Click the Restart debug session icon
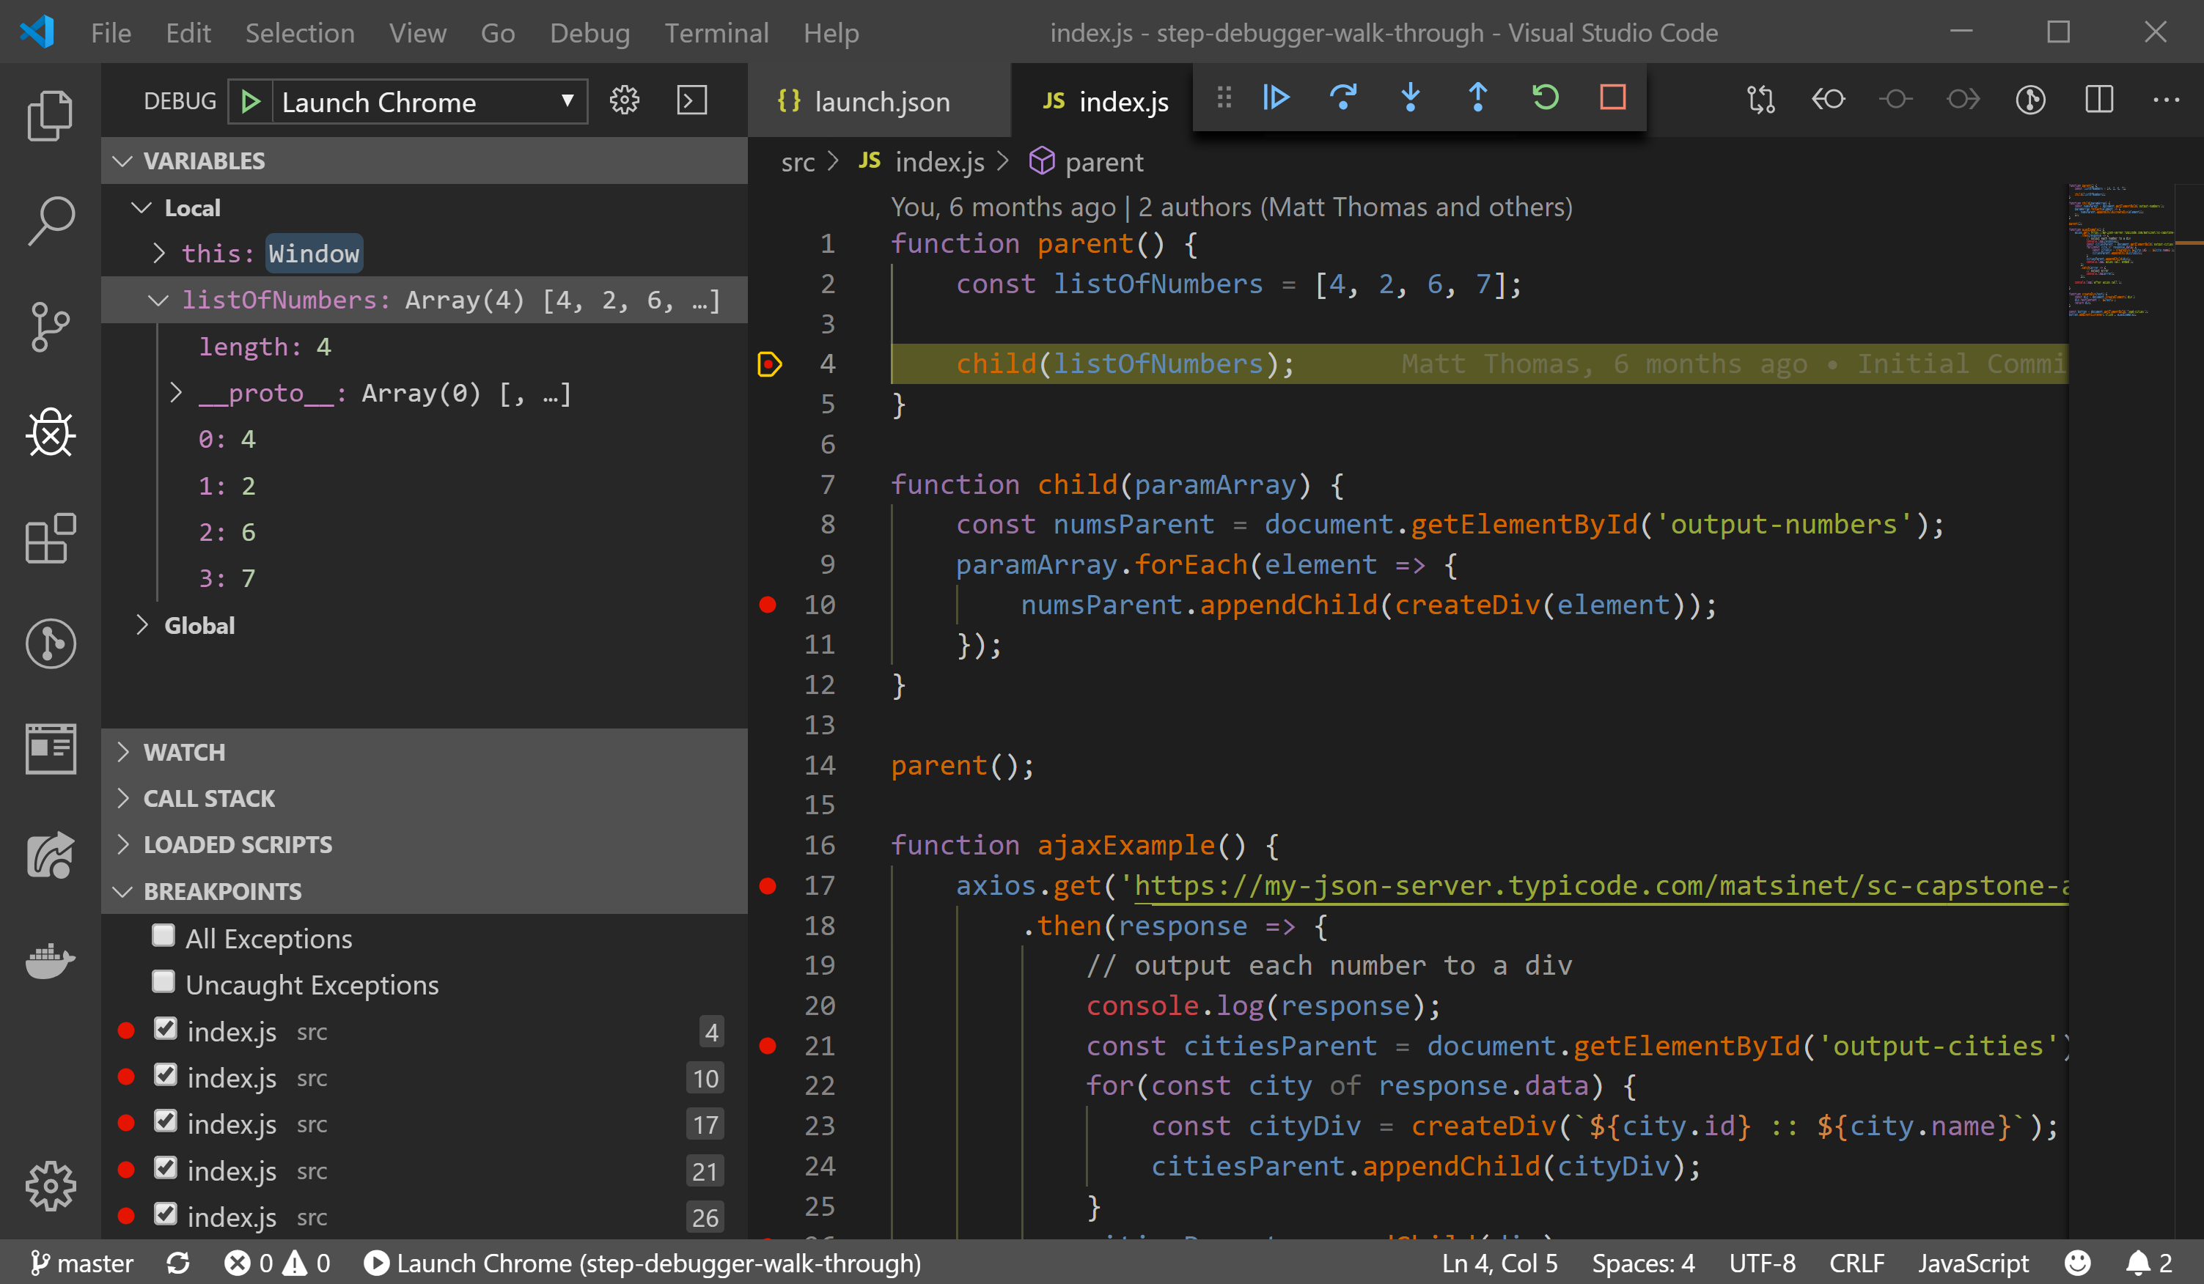The image size is (2204, 1284). pos(1546,97)
